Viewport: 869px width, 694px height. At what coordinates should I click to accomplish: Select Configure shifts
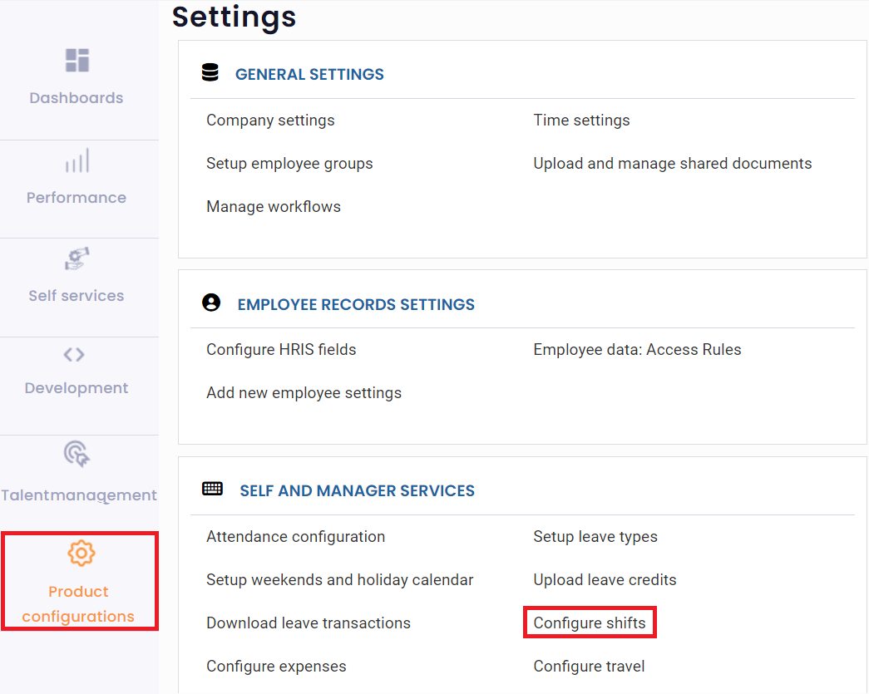click(589, 623)
